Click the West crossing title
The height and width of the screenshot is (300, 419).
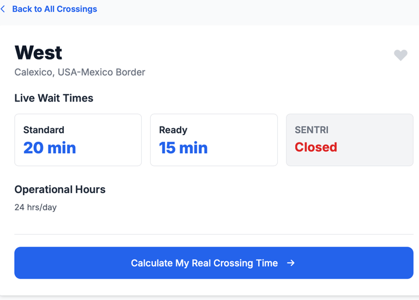tap(39, 52)
